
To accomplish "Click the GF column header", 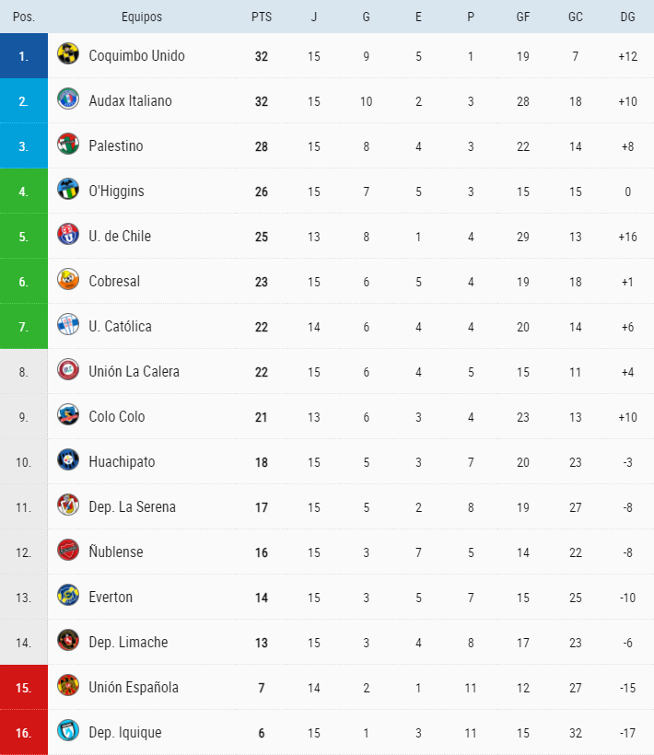I will point(523,17).
